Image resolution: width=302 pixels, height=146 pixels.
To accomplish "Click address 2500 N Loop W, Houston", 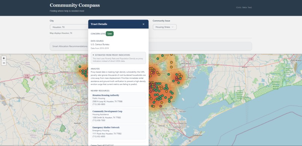I will pos(107,101).
